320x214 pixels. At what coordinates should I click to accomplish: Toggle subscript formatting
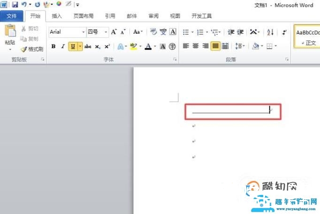(98, 47)
